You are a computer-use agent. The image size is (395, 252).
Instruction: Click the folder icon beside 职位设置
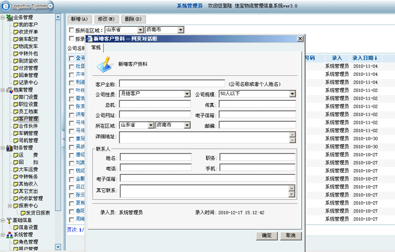[x=16, y=105]
